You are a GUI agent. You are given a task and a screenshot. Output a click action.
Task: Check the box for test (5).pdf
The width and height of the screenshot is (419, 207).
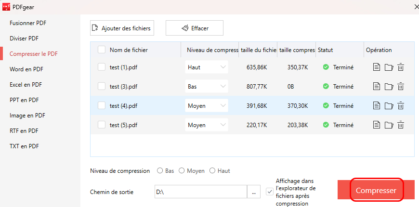coord(102,125)
